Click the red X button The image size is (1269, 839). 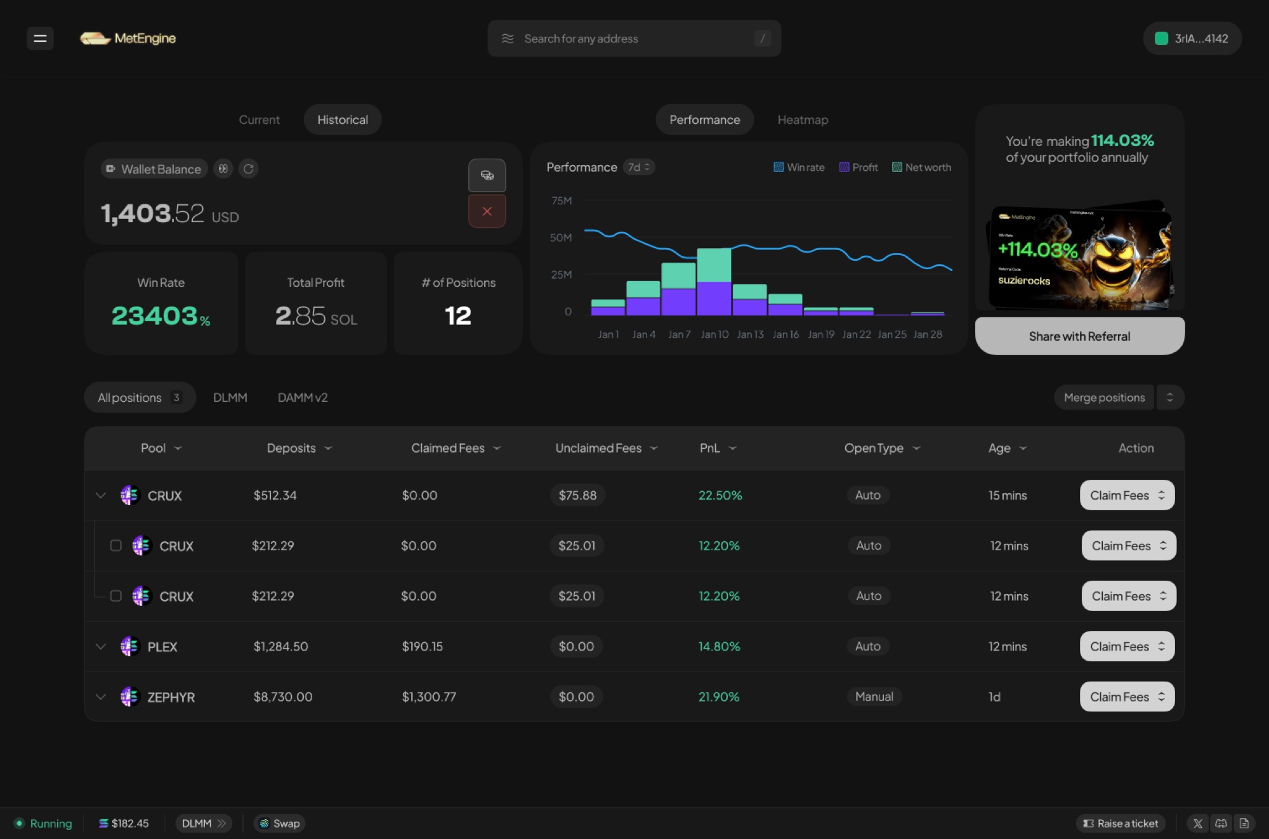487,211
